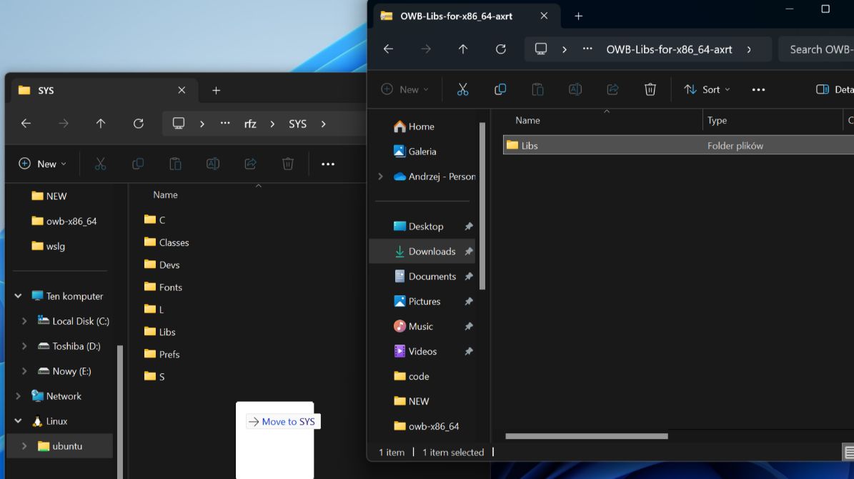Toggle the Details pane button
The width and height of the screenshot is (854, 479).
(x=835, y=89)
